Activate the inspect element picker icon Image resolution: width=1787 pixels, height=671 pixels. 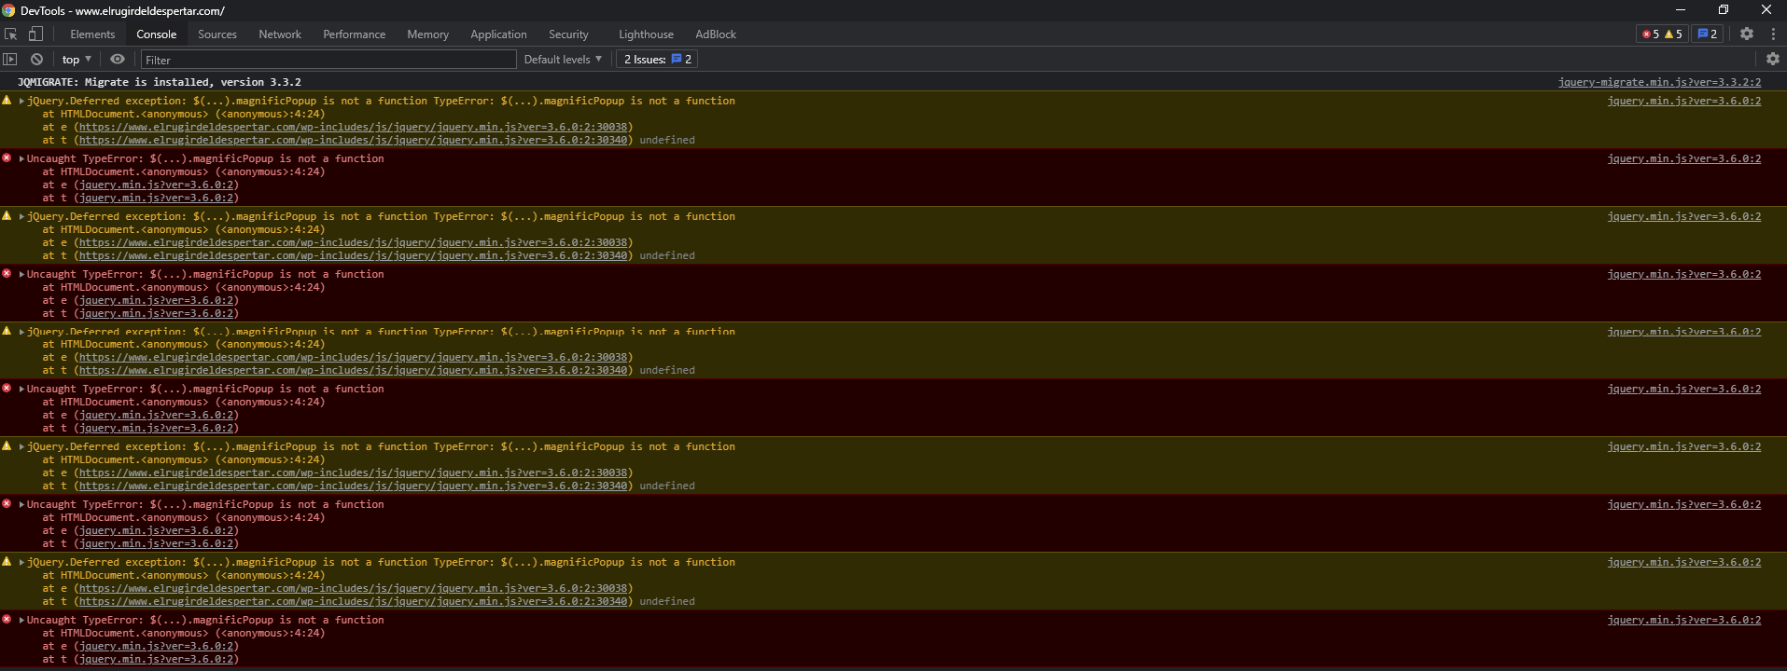pos(11,34)
